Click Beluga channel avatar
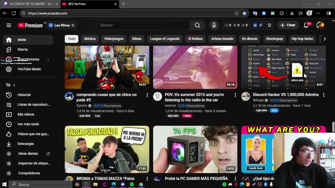335x188 pixels. 245,96
